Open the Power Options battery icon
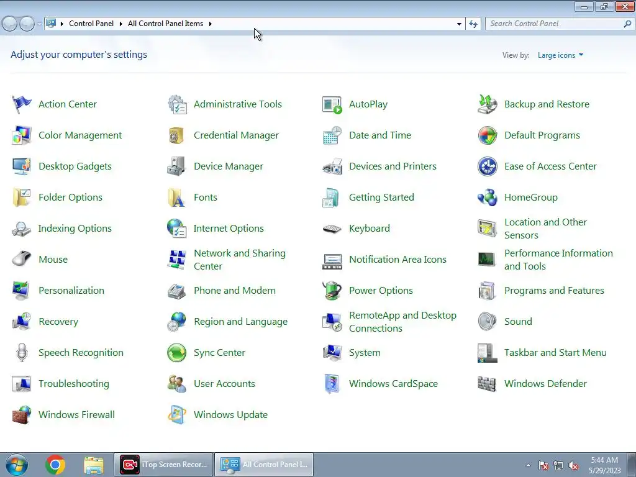The width and height of the screenshot is (636, 477). click(332, 291)
